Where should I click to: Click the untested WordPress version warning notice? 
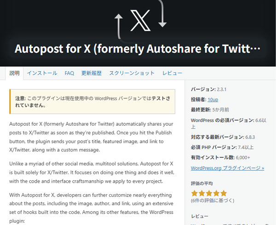[x=92, y=102]
